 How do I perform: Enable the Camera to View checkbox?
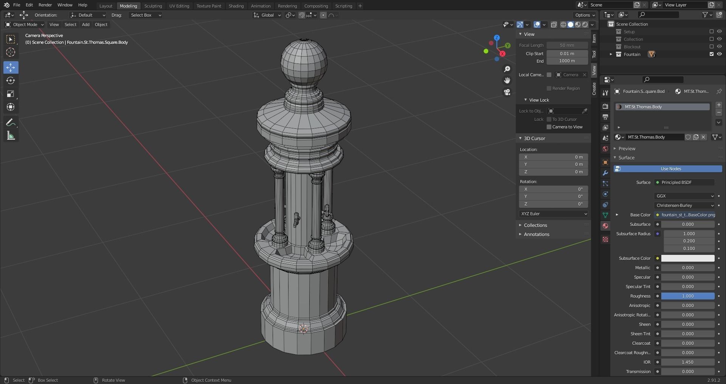[x=549, y=127]
